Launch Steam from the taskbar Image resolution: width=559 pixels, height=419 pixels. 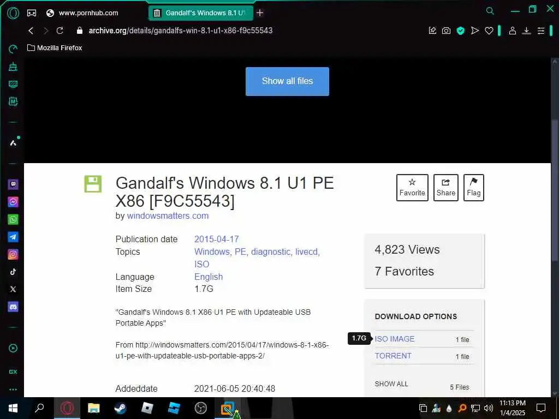point(121,408)
